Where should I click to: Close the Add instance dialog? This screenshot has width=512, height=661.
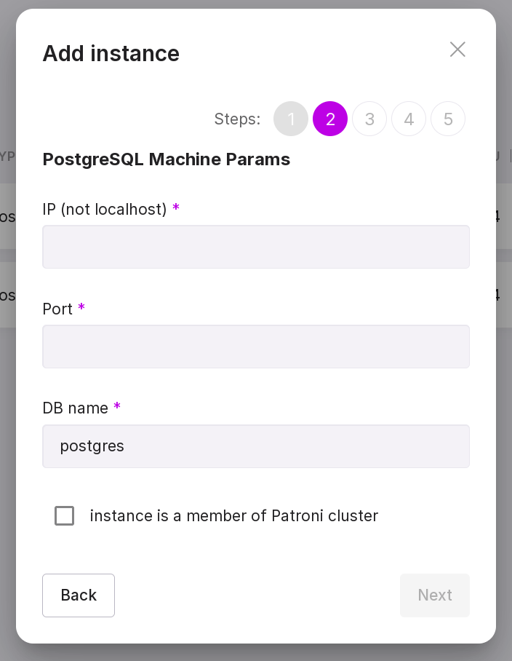click(457, 50)
